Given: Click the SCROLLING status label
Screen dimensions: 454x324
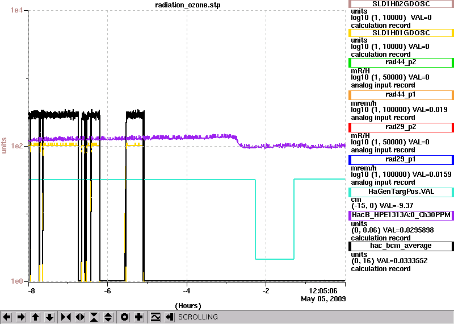Looking at the screenshot, I should pos(197,317).
